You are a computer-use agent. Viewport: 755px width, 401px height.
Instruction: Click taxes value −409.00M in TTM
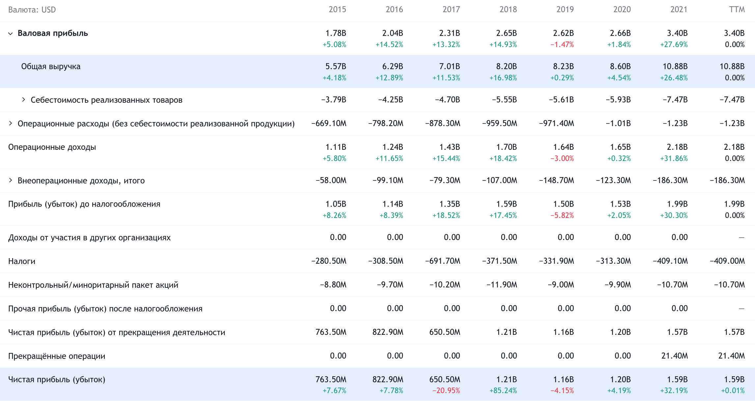coord(727,261)
